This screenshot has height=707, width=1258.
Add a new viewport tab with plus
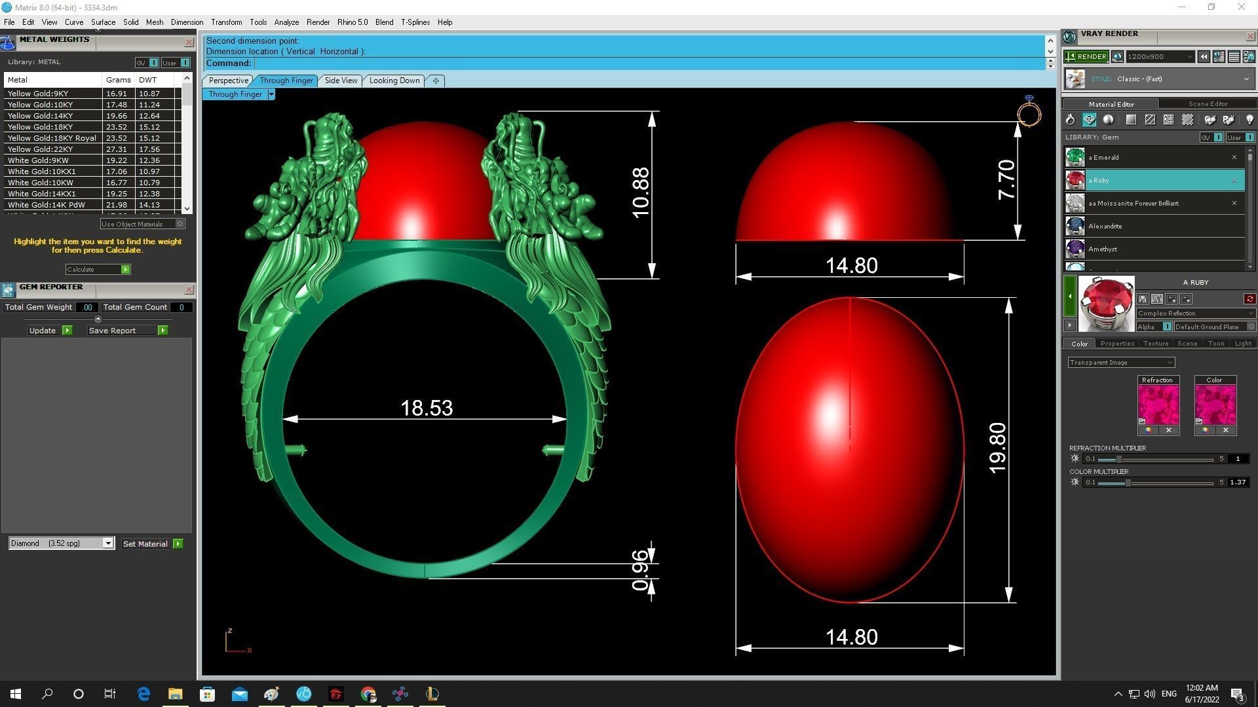(436, 81)
